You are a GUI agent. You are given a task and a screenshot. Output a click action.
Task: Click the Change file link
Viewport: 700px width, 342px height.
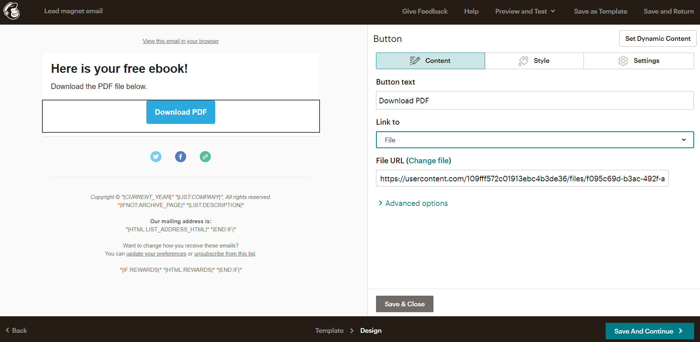pyautogui.click(x=429, y=161)
